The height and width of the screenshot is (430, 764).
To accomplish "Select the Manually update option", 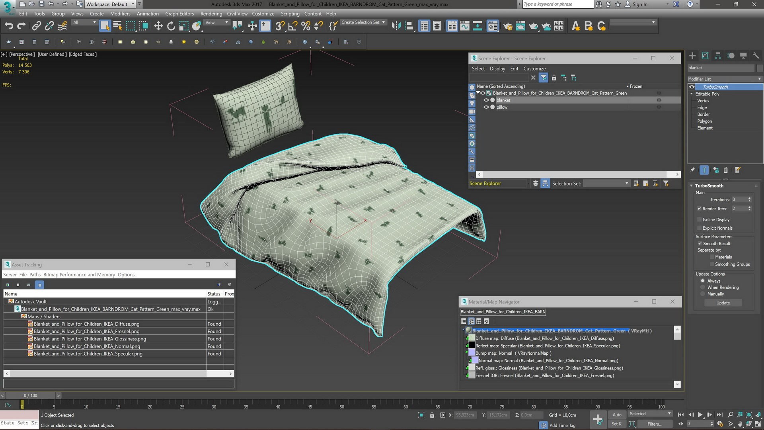I will point(703,294).
